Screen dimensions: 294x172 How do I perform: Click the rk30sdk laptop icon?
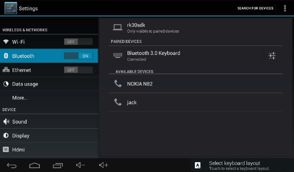pos(118,27)
